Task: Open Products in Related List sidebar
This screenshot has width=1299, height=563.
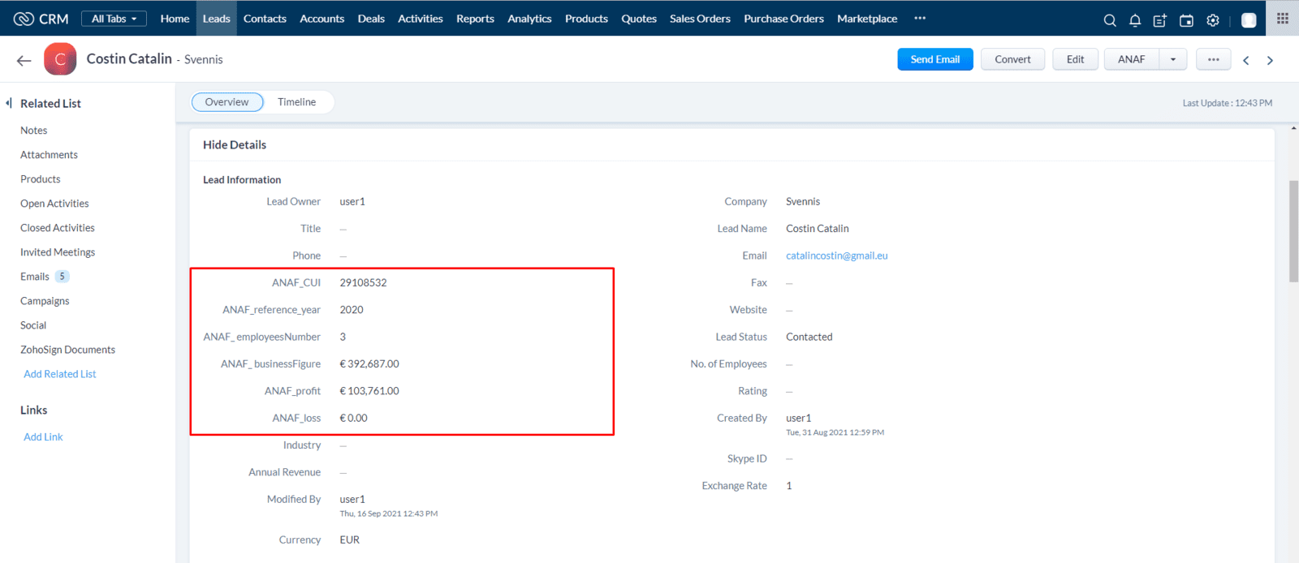Action: pos(41,179)
